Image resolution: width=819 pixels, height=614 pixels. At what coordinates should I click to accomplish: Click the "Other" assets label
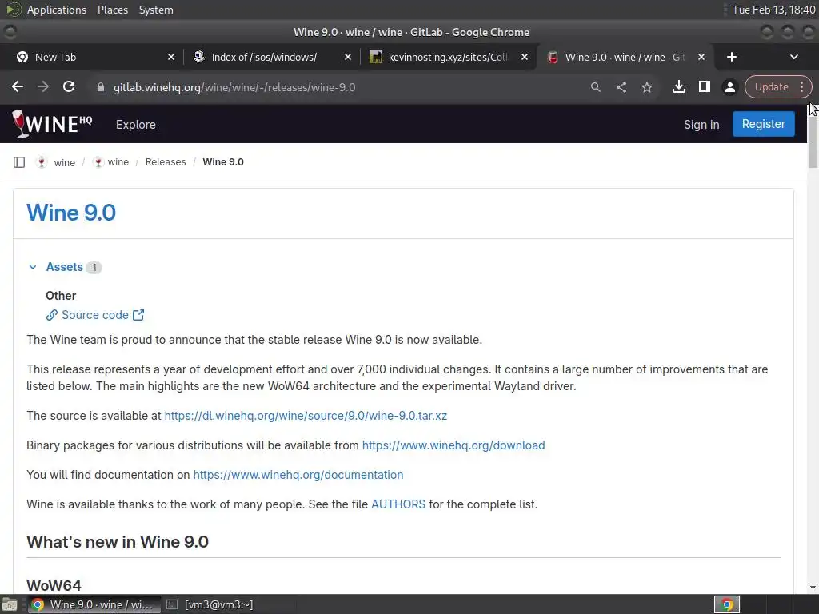[61, 296]
